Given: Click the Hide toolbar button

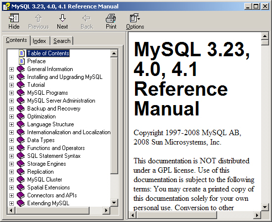Looking at the screenshot, I should [x=14, y=21].
